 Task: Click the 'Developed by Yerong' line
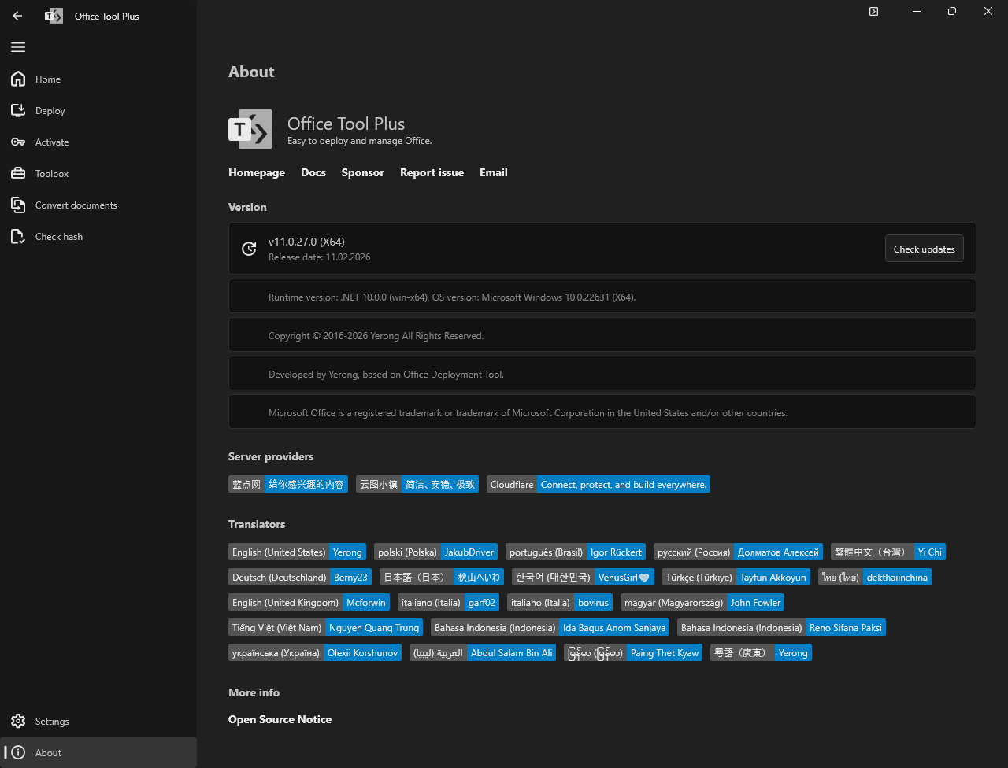coord(386,375)
